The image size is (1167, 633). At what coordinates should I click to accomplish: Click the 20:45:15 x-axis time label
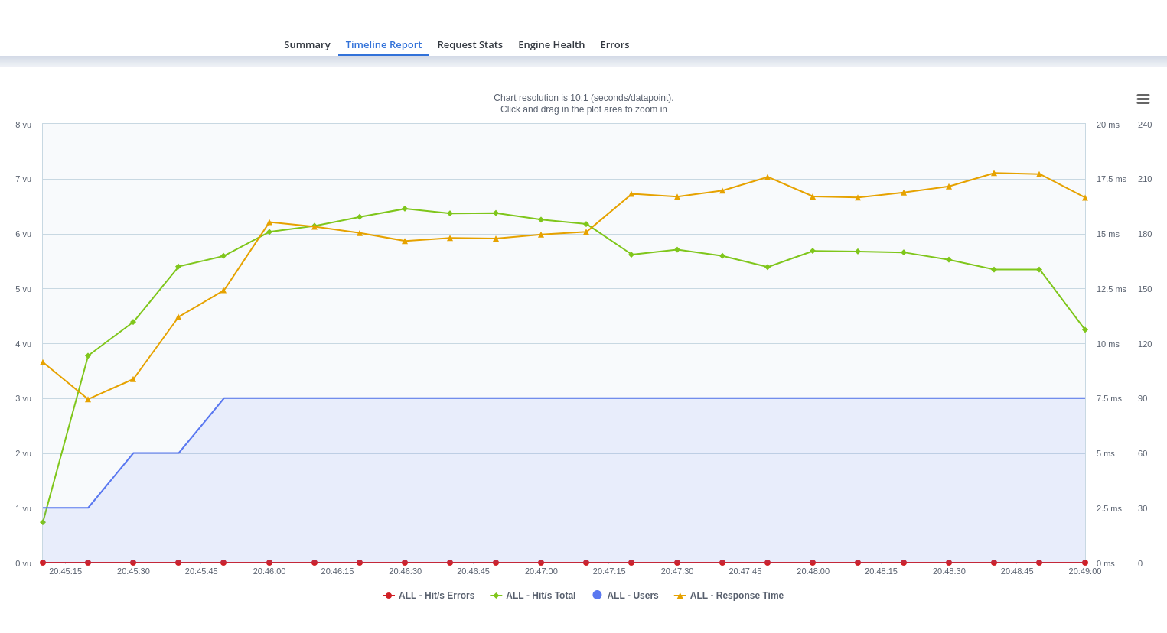pos(65,571)
